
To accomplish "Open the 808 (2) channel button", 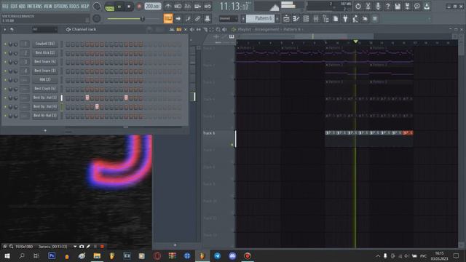I will (45, 79).
